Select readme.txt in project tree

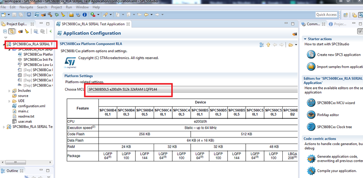point(26,116)
